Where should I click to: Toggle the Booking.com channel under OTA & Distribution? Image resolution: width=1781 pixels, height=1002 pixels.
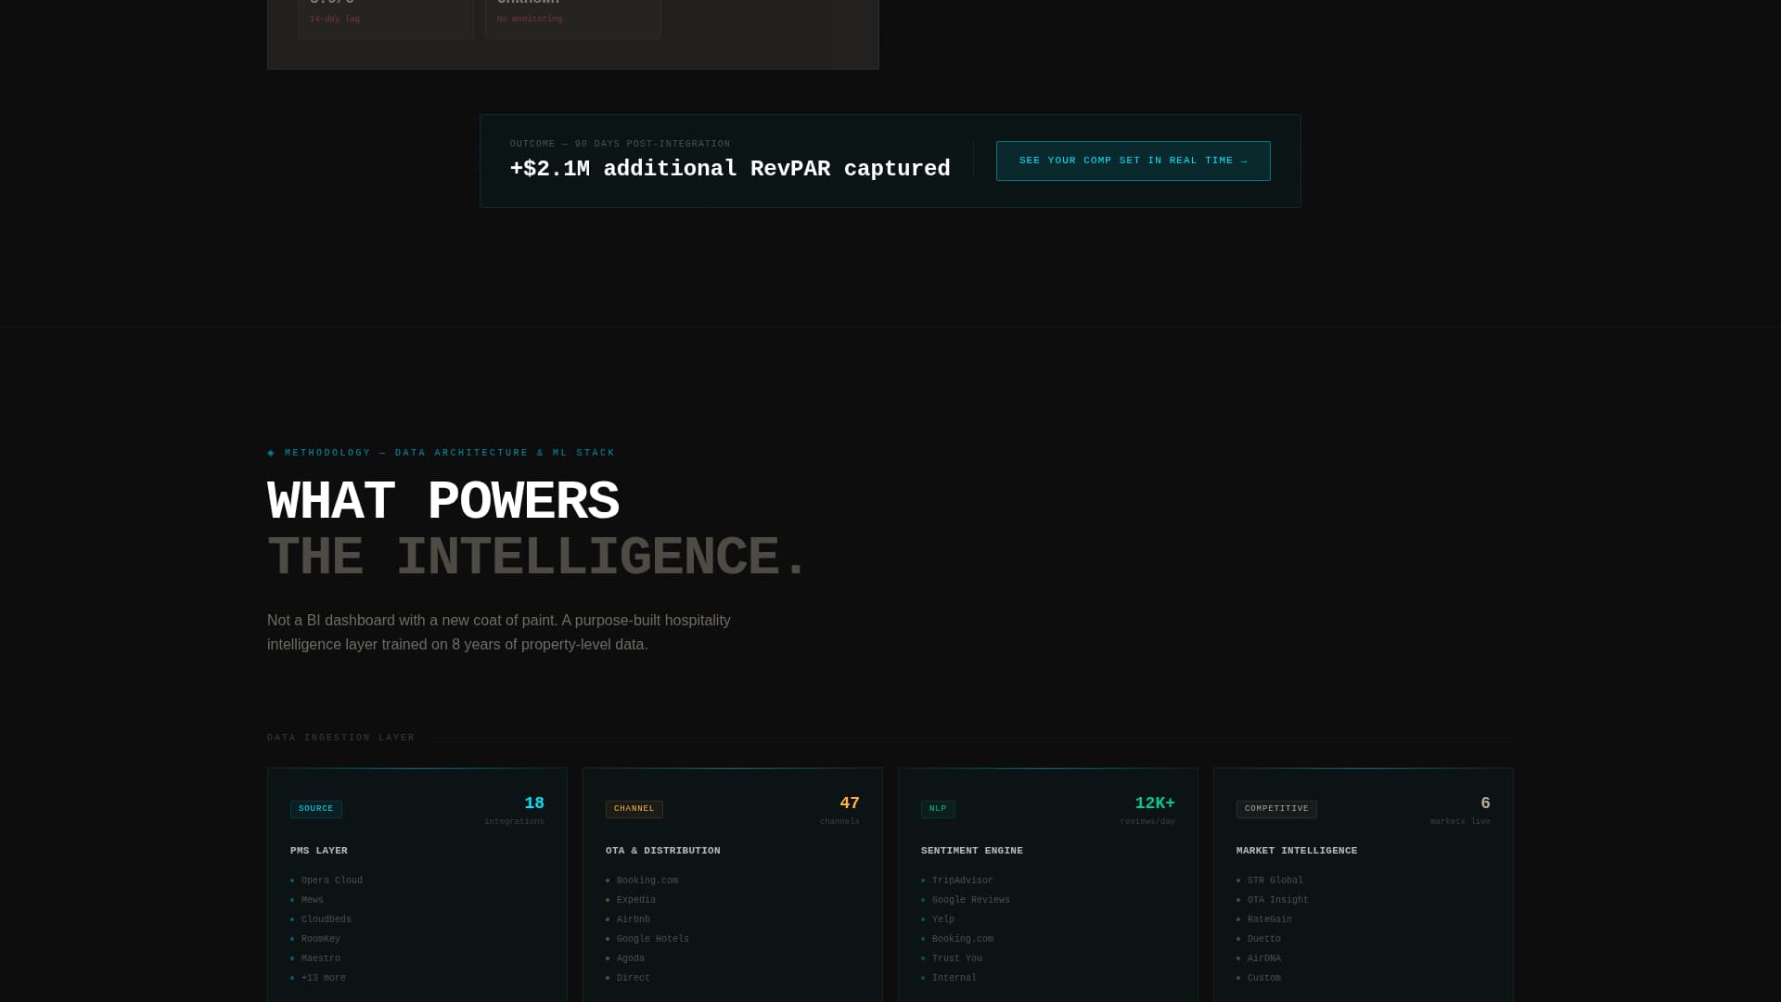click(647, 880)
